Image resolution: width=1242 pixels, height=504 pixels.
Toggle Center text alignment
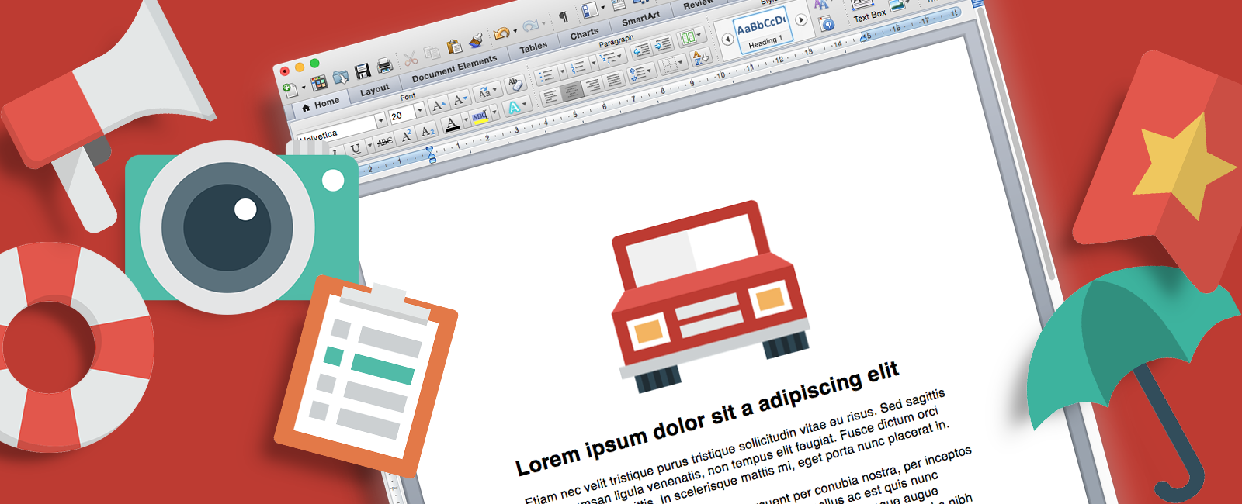[x=571, y=91]
